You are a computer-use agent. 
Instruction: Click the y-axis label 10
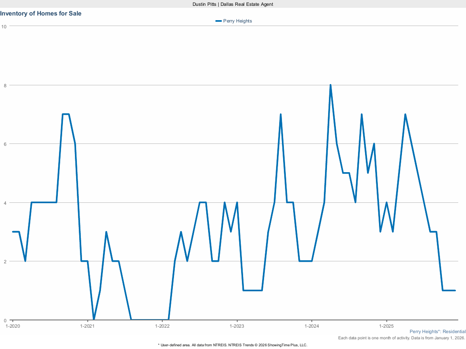[x=4, y=26]
